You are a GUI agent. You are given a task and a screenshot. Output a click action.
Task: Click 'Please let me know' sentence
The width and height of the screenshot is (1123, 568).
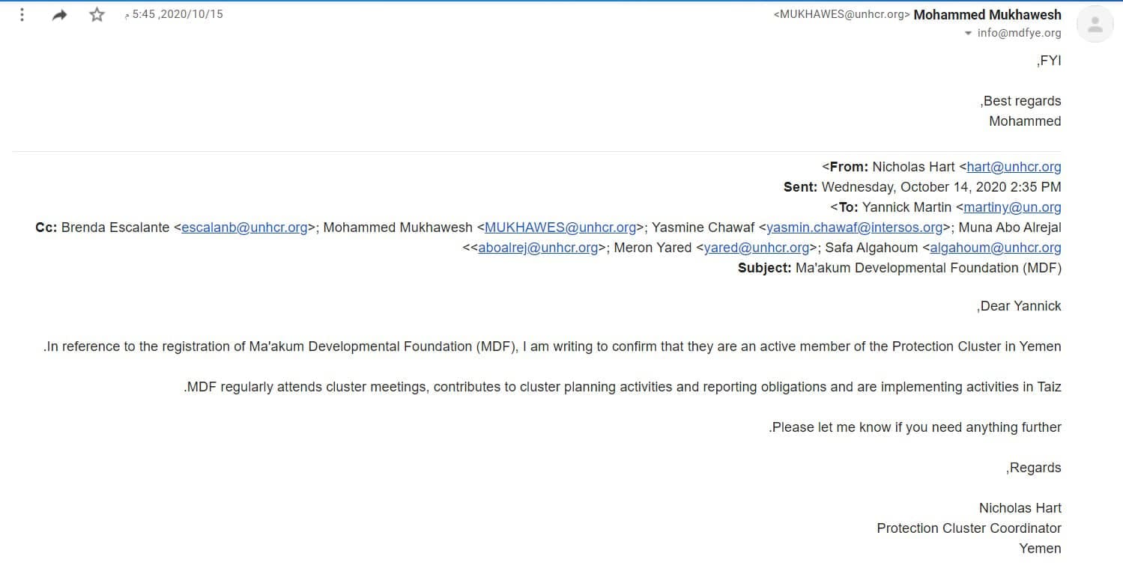915,427
